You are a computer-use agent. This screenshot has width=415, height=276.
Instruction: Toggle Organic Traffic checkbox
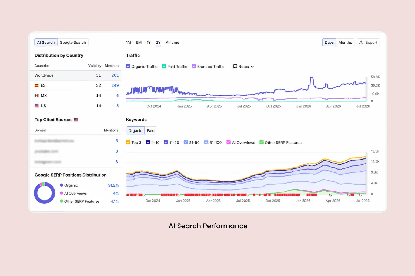128,66
